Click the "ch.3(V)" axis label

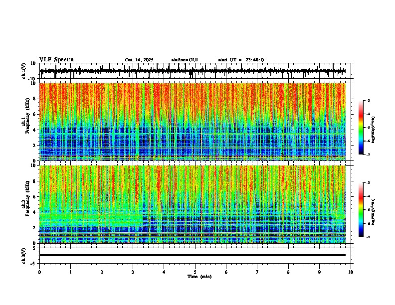click(x=24, y=256)
